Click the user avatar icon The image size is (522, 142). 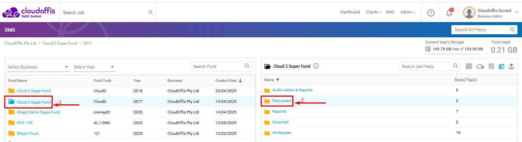click(x=469, y=13)
